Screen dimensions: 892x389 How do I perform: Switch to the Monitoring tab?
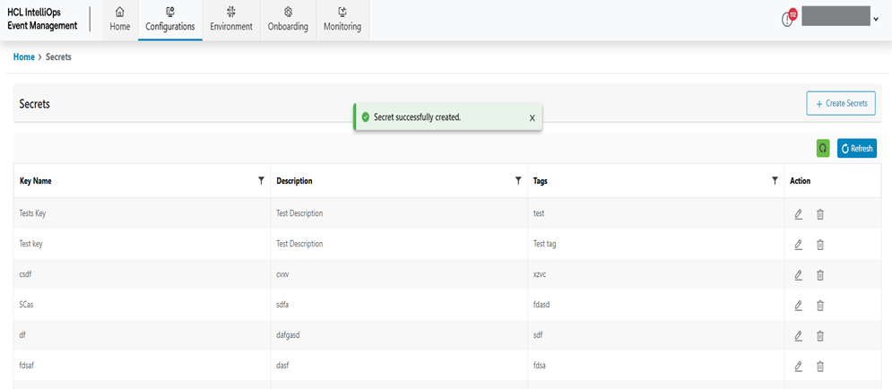[342, 20]
